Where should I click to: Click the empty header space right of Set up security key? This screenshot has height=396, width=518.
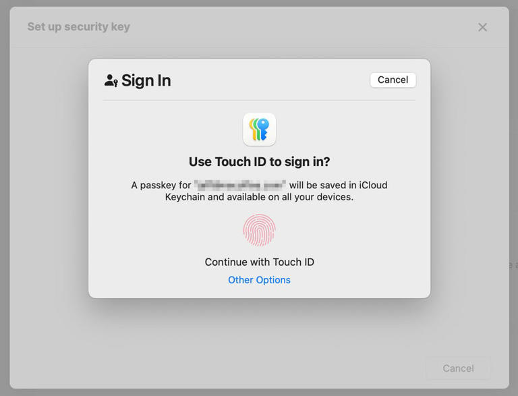coord(304,27)
